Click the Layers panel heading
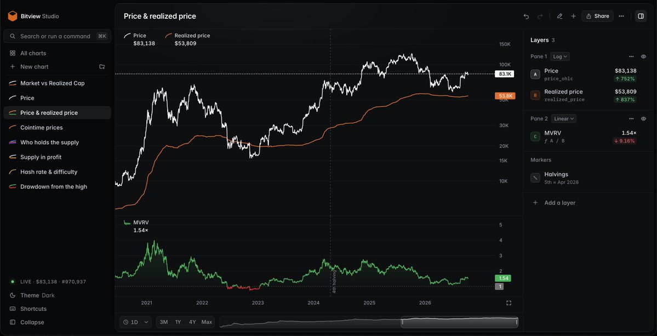This screenshot has height=336, width=657. click(539, 40)
